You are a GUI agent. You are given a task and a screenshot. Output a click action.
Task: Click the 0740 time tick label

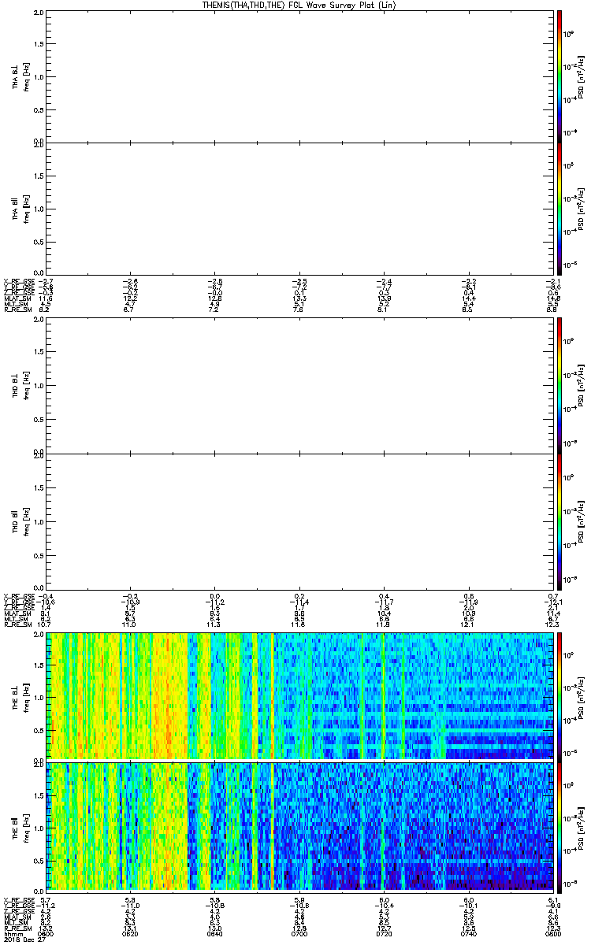pyautogui.click(x=468, y=935)
